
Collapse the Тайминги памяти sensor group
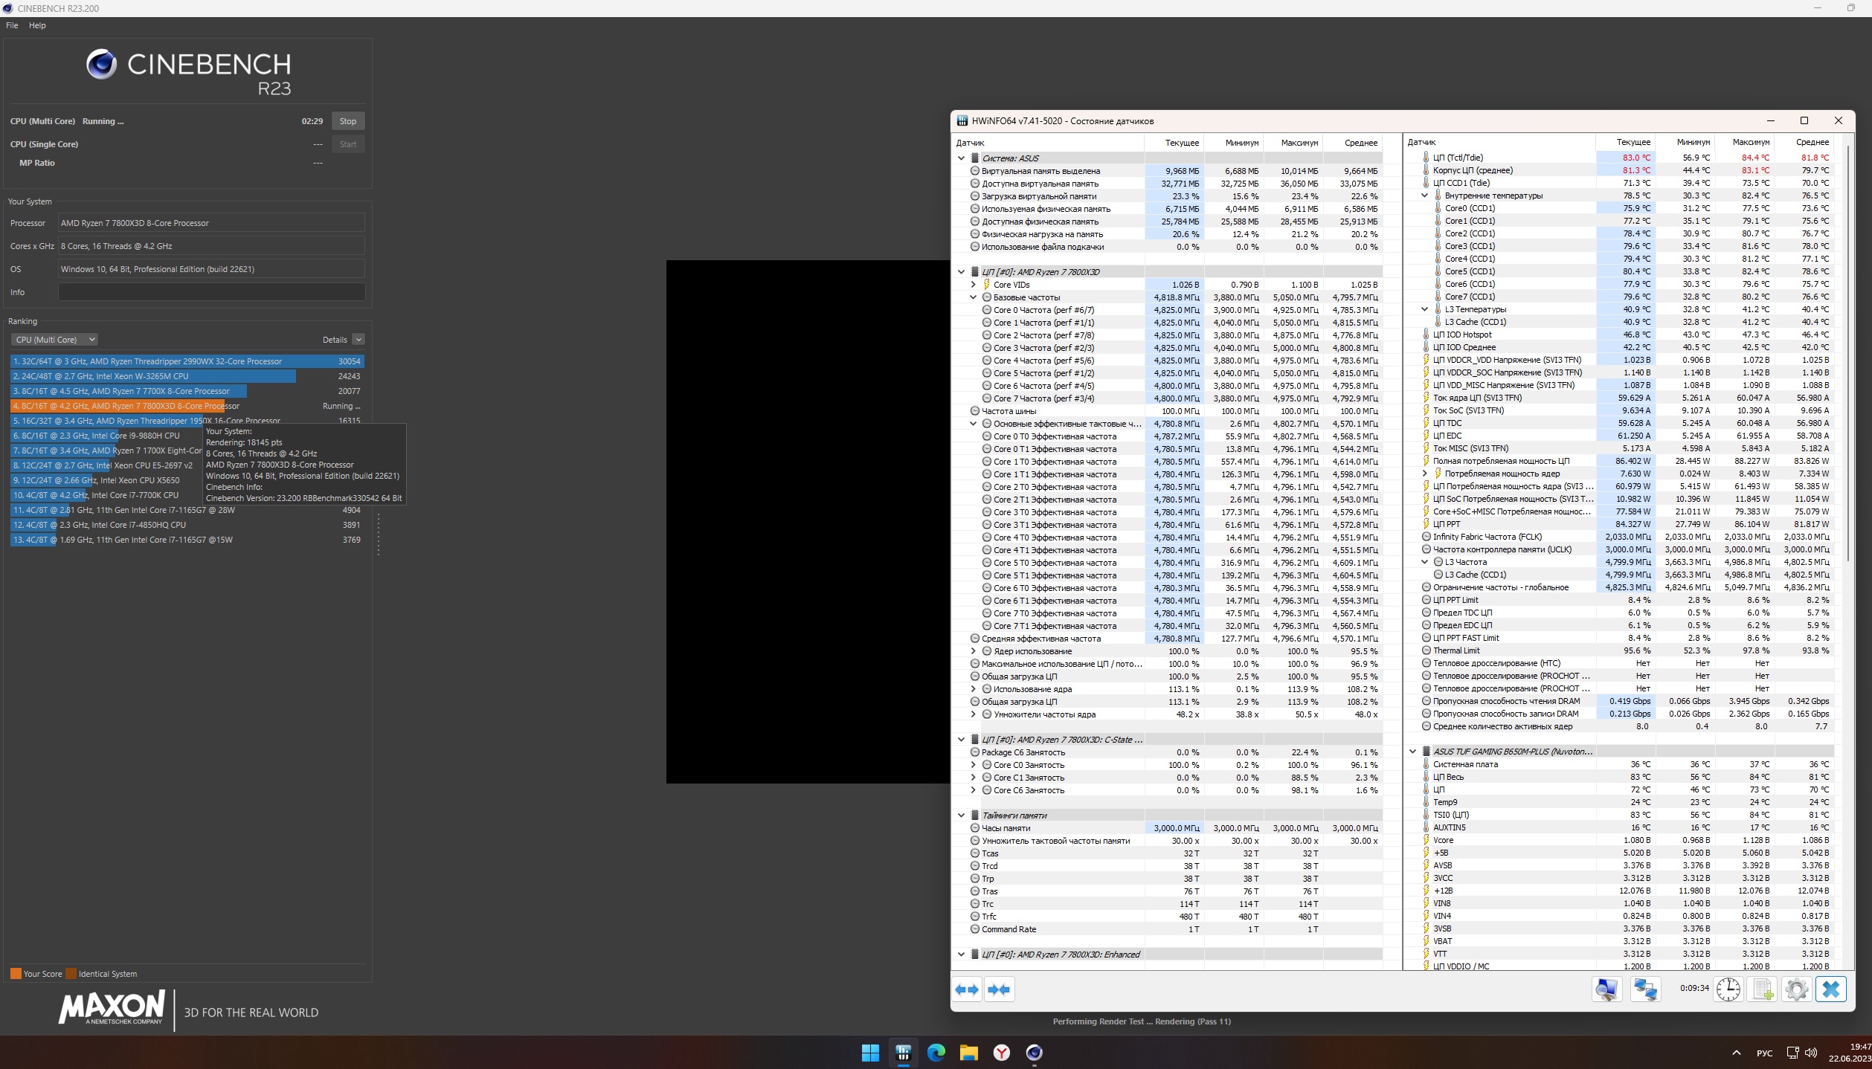961,816
